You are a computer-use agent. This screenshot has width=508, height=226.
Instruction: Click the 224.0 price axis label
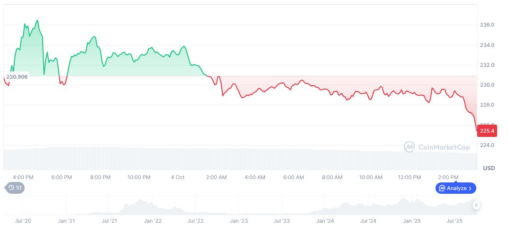point(487,145)
